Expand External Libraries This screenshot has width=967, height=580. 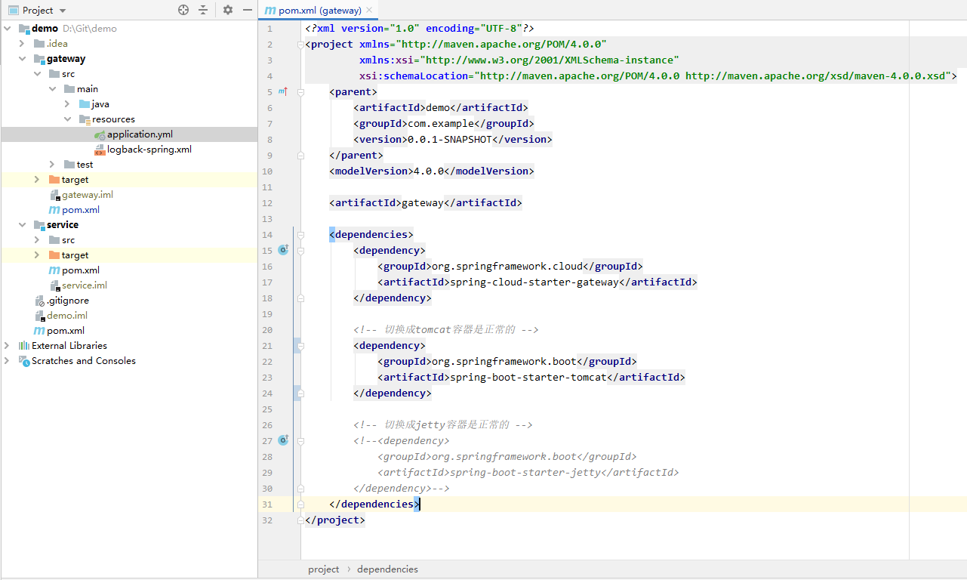[6, 345]
